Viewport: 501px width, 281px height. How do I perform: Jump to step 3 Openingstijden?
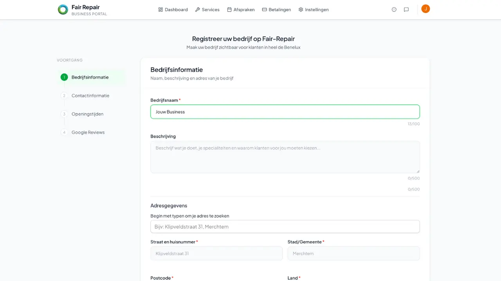click(87, 114)
